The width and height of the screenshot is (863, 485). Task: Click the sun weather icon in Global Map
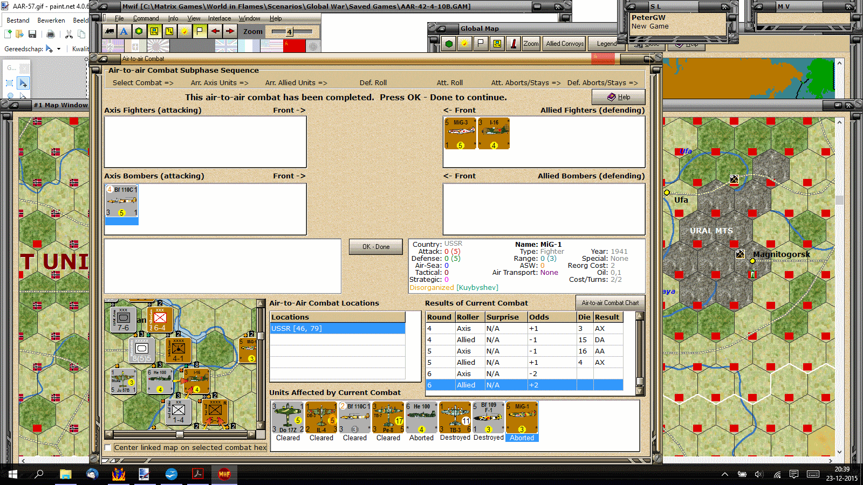(464, 44)
